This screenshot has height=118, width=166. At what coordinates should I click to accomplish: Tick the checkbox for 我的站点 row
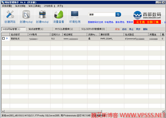point(3,38)
